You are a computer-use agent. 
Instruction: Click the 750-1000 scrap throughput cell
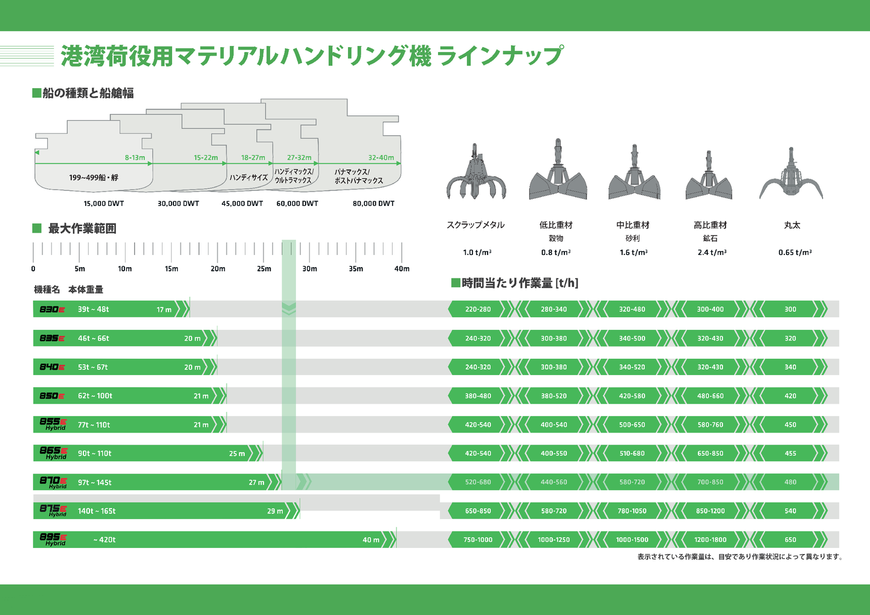coord(478,540)
